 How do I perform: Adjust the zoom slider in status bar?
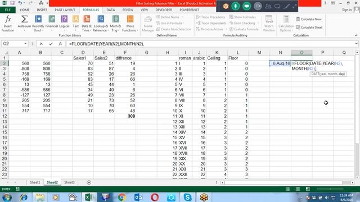(330, 189)
